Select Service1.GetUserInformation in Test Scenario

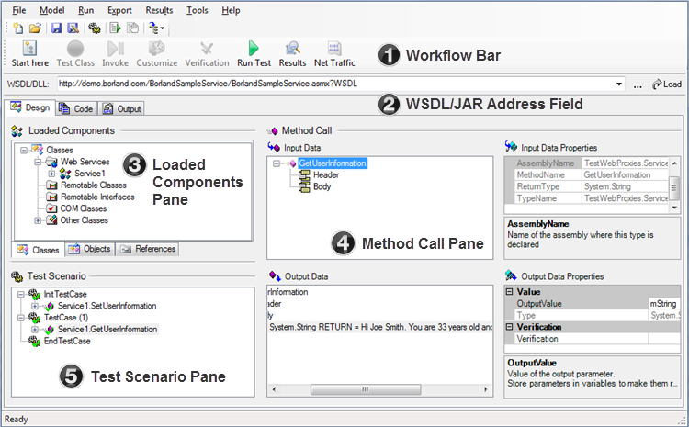(107, 329)
